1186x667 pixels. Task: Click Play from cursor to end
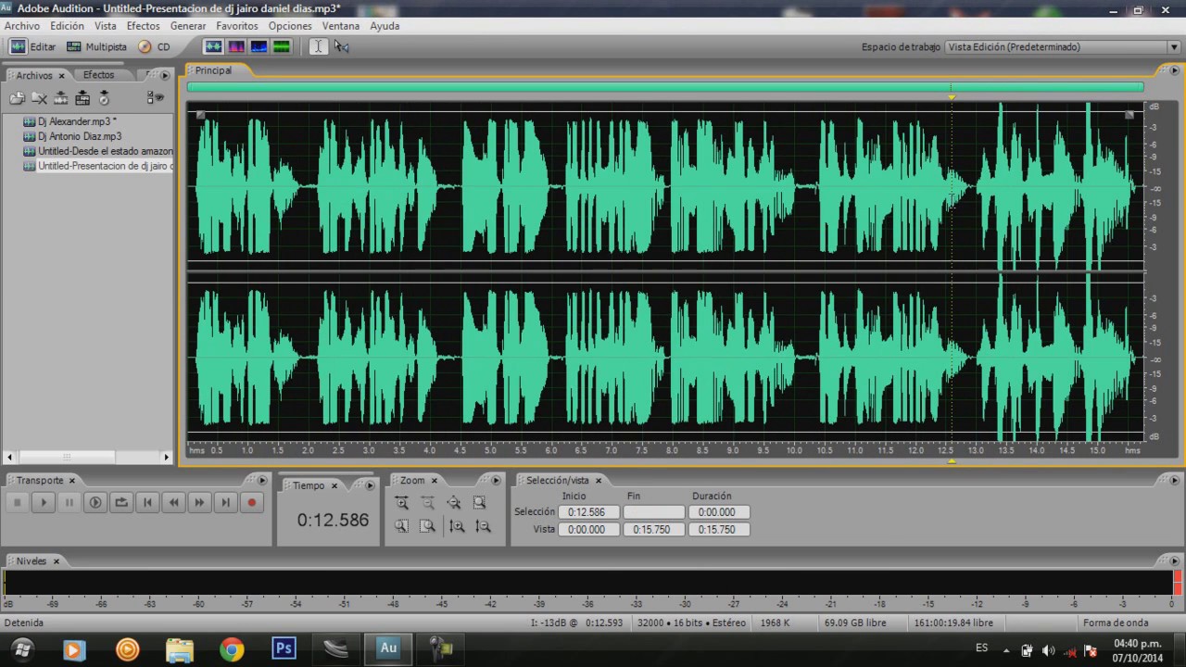(95, 502)
